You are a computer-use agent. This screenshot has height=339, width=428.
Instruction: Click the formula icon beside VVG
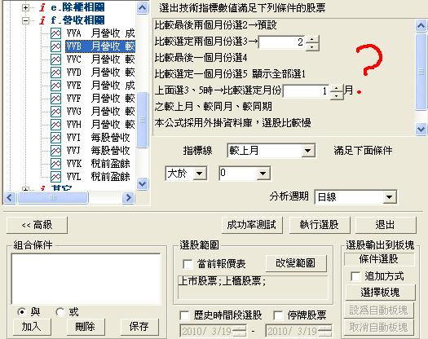55,112
